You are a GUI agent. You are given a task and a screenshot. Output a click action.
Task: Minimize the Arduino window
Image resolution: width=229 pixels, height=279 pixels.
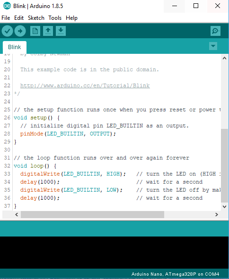175,6
